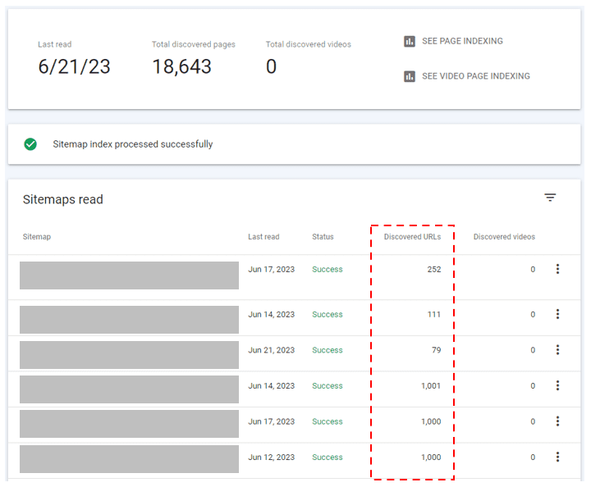The height and width of the screenshot is (487, 591).
Task: Open the three-dot menu for the Jun 21 row
Action: click(557, 350)
